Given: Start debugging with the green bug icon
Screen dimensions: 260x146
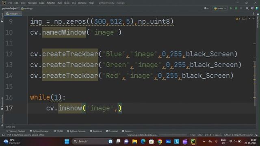Looking at the screenshot, I should point(236,8).
